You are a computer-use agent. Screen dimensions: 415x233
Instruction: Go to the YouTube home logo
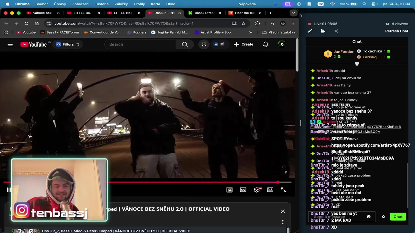34,44
